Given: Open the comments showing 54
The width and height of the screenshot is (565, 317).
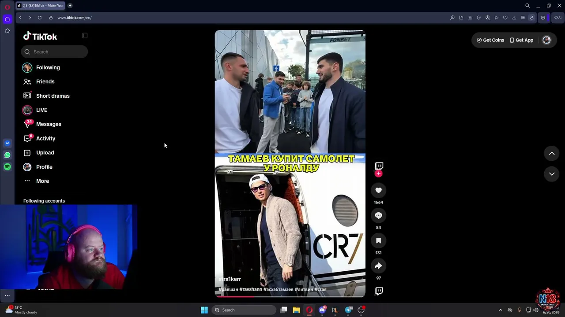Looking at the screenshot, I should [378, 215].
